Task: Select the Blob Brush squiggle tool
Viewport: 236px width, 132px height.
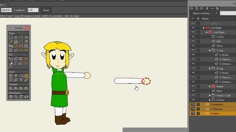Action: (x=11, y=46)
